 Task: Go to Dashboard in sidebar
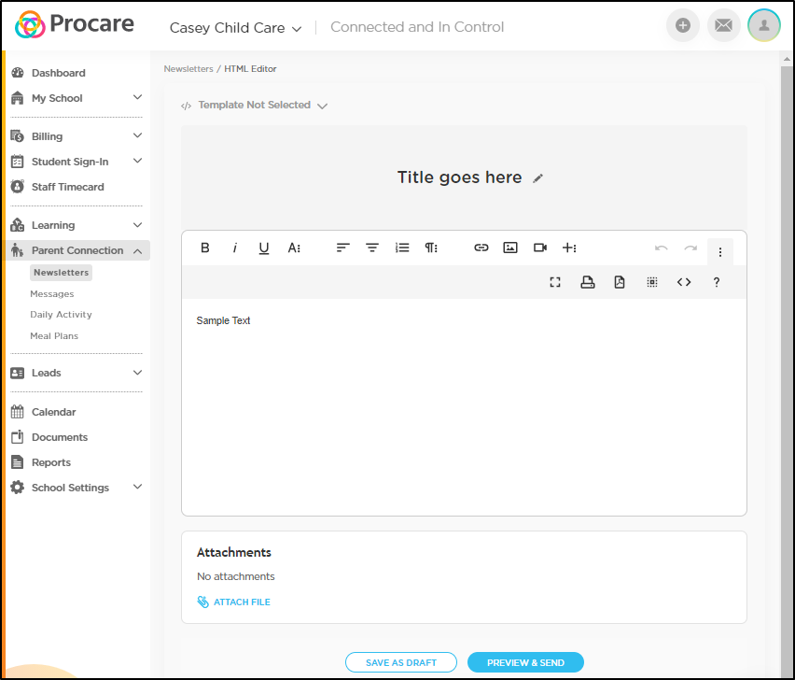click(58, 73)
